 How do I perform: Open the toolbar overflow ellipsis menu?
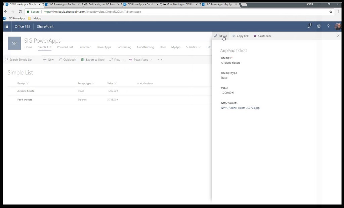160,60
